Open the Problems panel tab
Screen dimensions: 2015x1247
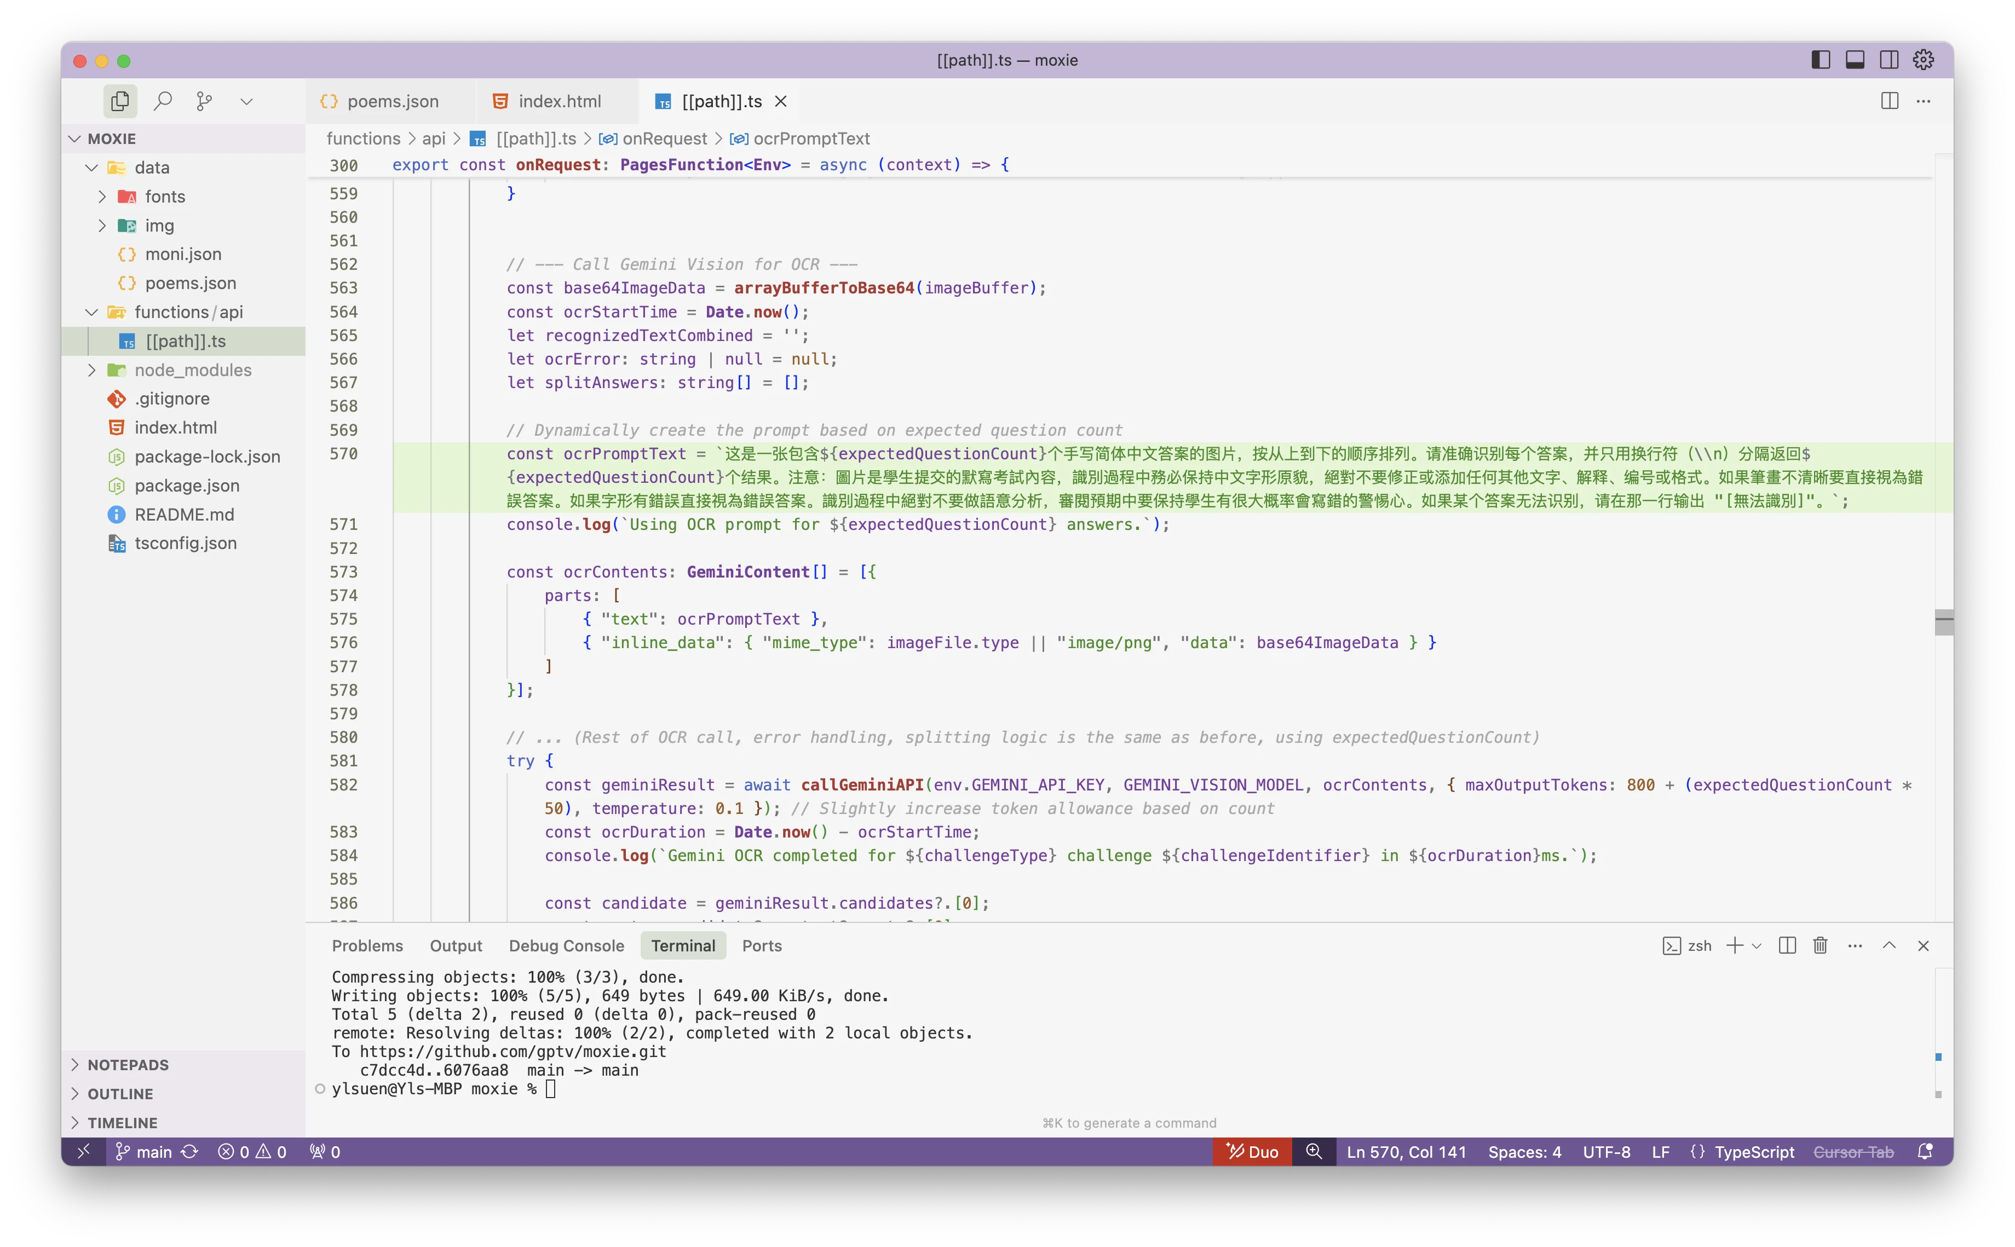368,945
